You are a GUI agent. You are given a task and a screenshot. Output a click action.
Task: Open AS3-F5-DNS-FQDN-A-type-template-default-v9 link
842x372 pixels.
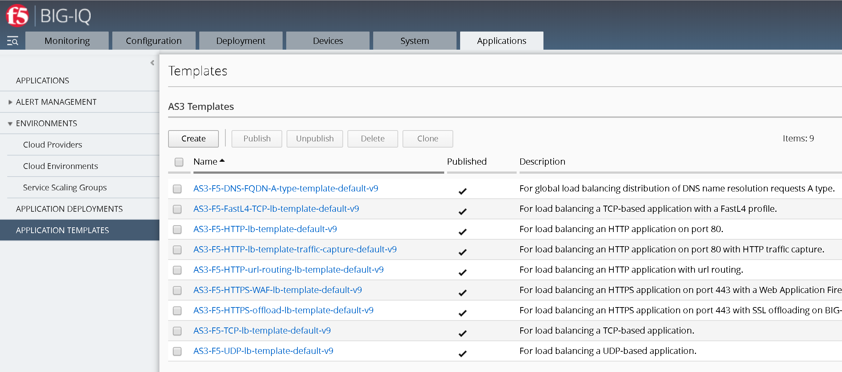coord(286,188)
